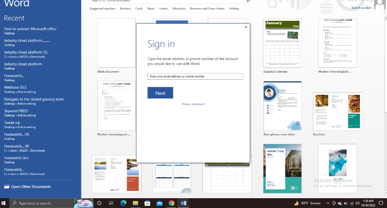Image resolution: width=387 pixels, height=208 pixels.
Task: Open Mail app from taskbar
Action: pos(159,203)
